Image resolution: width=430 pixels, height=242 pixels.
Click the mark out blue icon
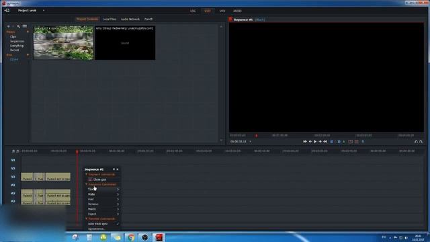pyautogui.click(x=339, y=142)
